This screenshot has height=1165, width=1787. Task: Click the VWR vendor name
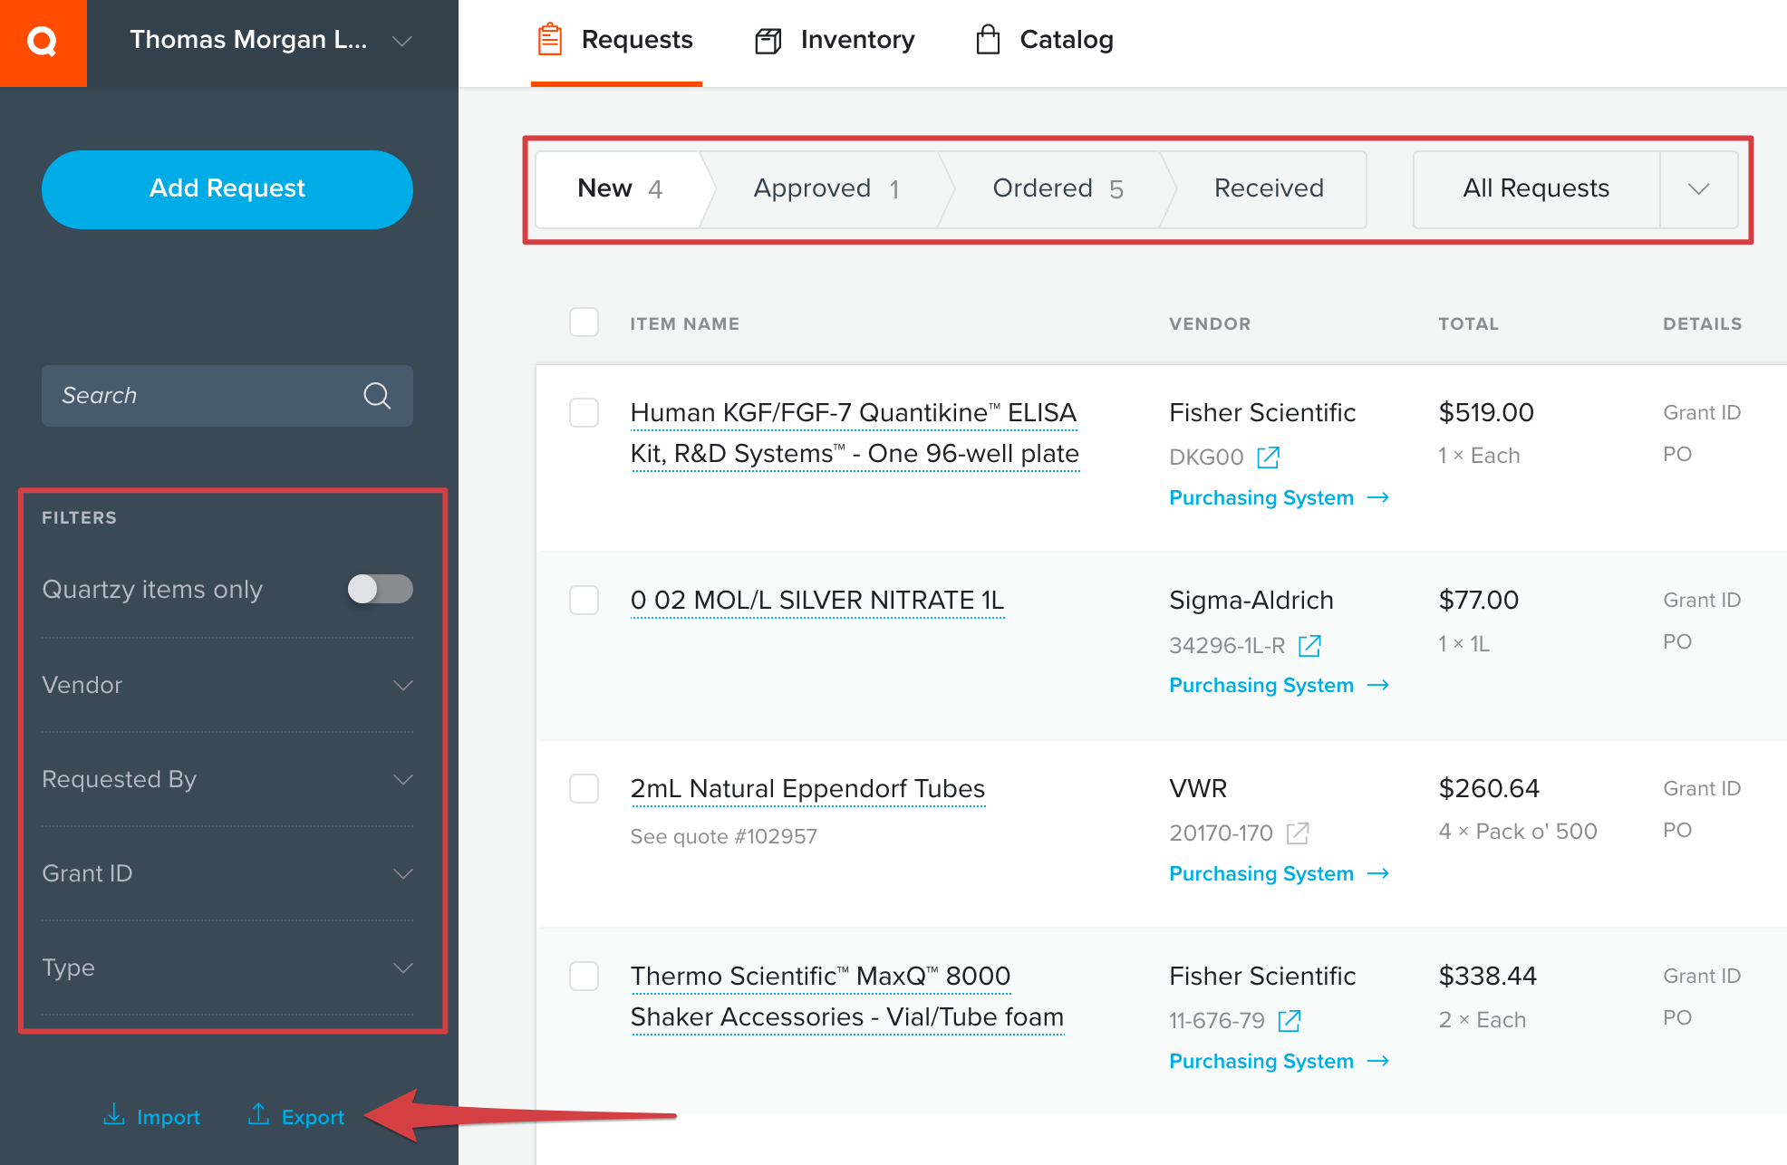coord(1198,788)
